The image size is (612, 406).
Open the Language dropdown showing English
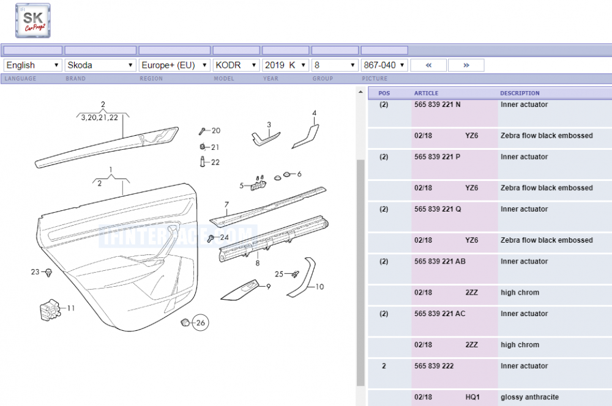pyautogui.click(x=33, y=65)
